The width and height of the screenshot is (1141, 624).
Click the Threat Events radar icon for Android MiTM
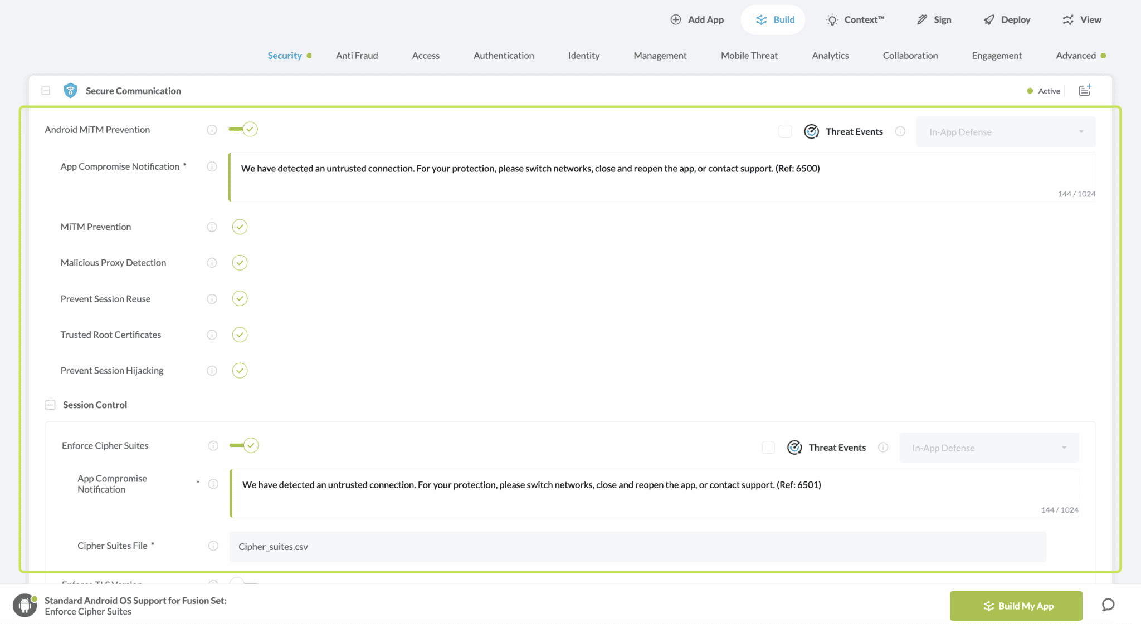pos(811,131)
